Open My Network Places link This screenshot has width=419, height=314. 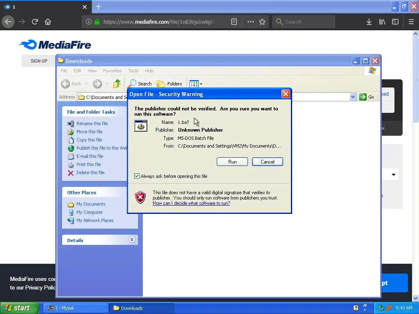click(x=95, y=220)
